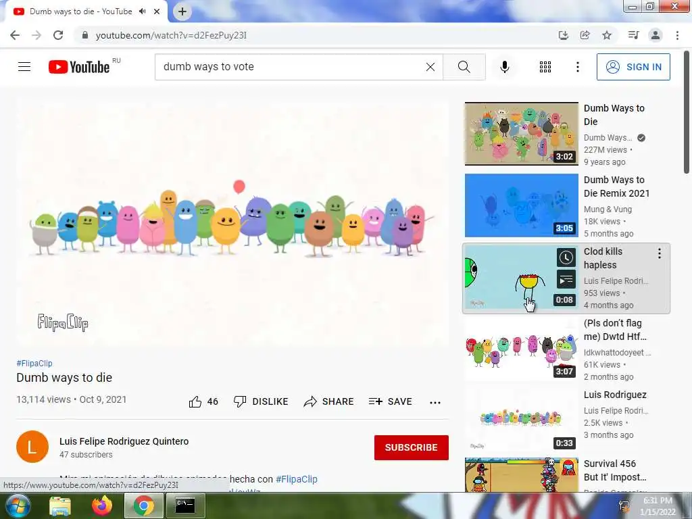Run search with magnifier button

click(x=464, y=67)
